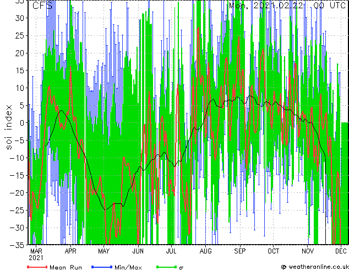Click the 0 y-axis tick label
Image resolution: width=349 pixels, height=270 pixels.
(x=22, y=123)
